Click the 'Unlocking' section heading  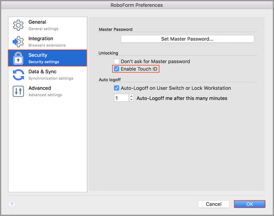[x=108, y=53]
